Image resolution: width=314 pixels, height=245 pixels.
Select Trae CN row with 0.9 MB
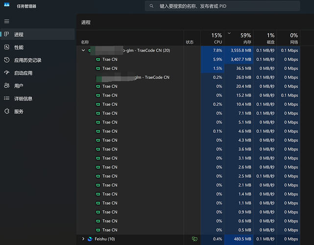[188, 212]
